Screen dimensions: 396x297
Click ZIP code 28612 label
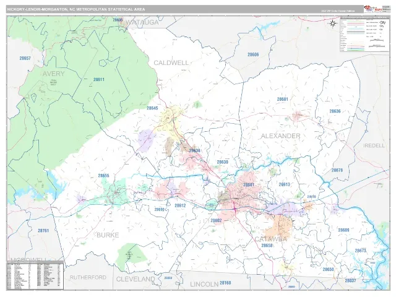coord(180,205)
